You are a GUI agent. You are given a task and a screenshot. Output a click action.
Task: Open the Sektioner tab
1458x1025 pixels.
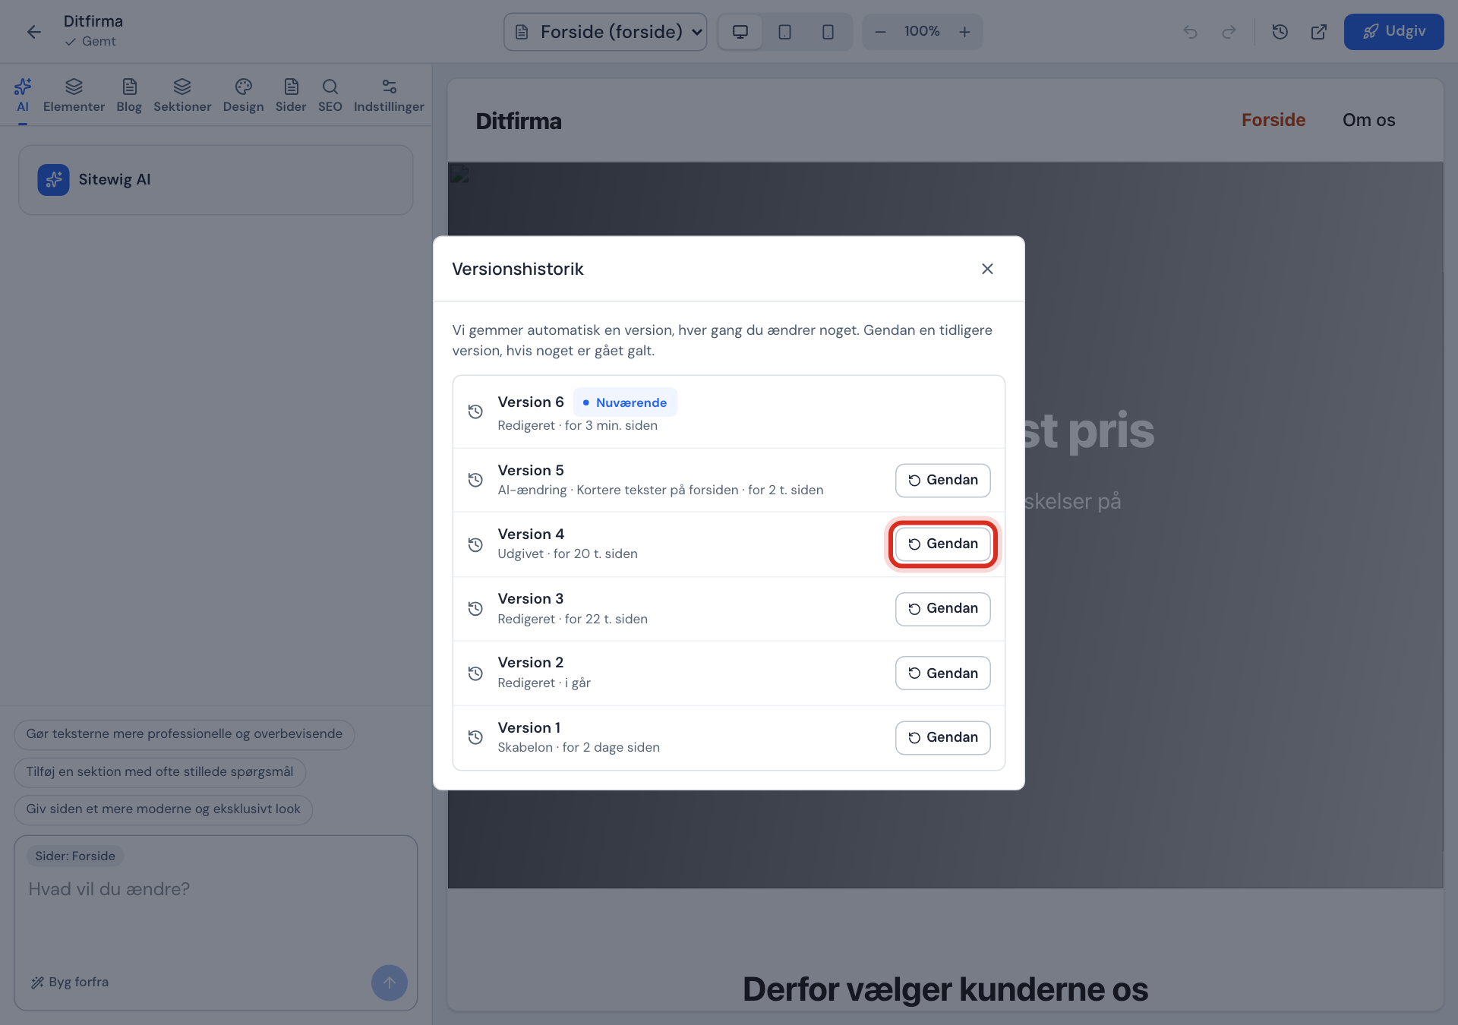point(182,96)
